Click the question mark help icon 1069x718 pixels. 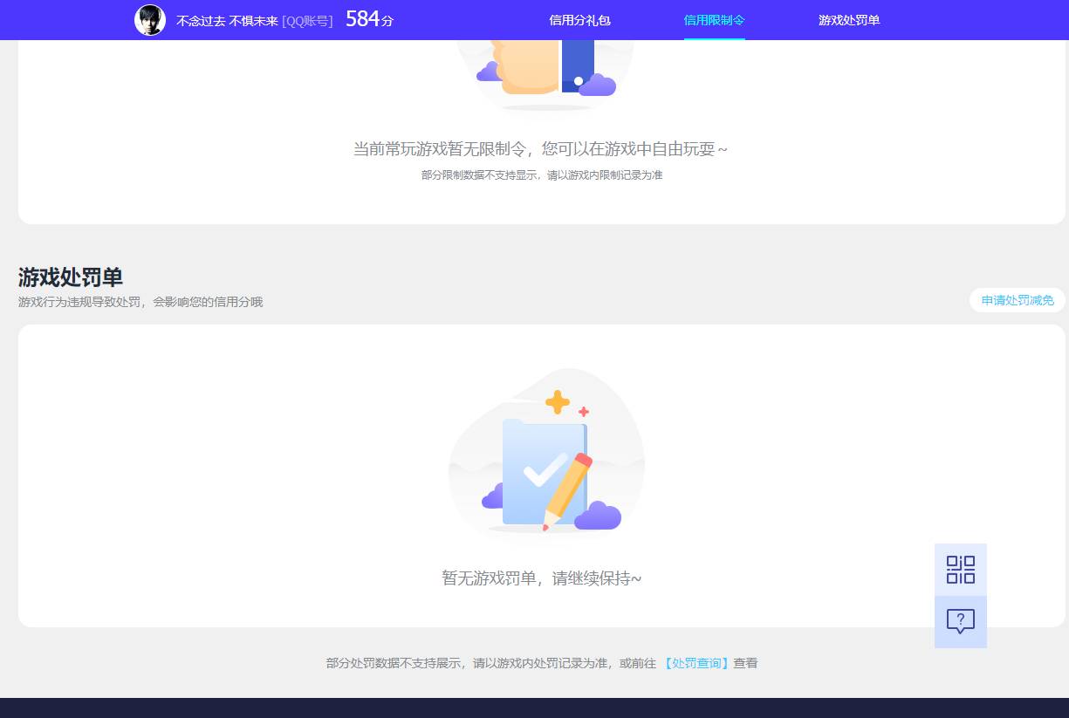pos(960,621)
